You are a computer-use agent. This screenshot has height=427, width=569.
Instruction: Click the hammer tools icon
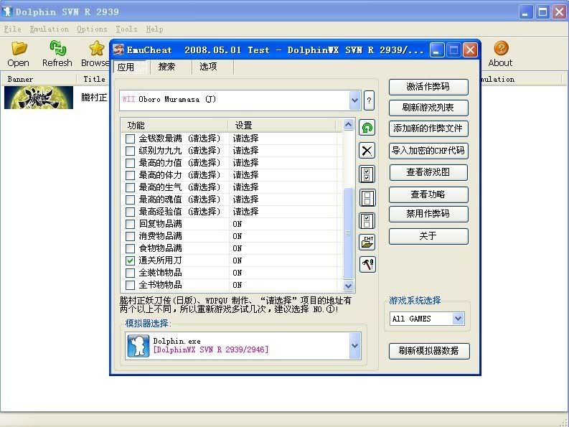(367, 264)
